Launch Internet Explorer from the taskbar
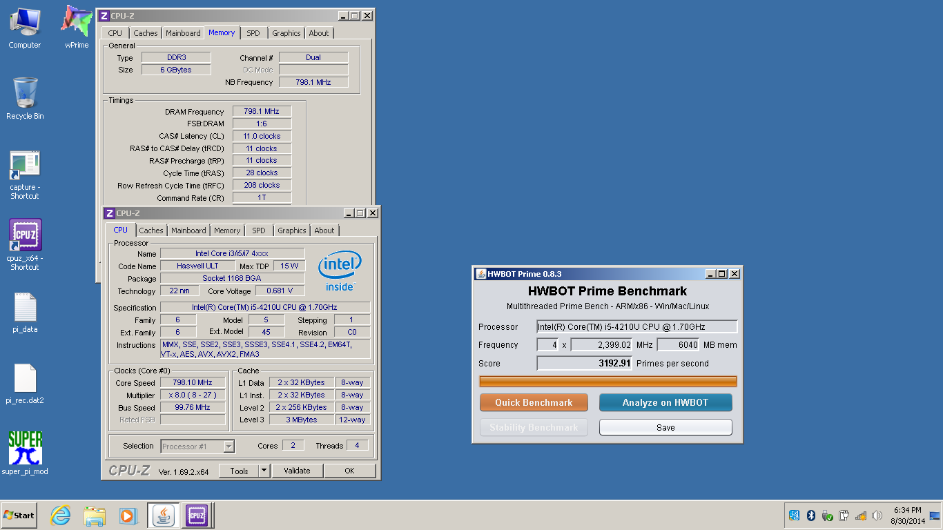 (x=61, y=515)
